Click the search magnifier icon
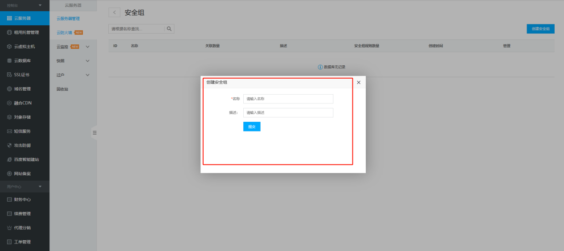The height and width of the screenshot is (251, 564). coord(169,29)
